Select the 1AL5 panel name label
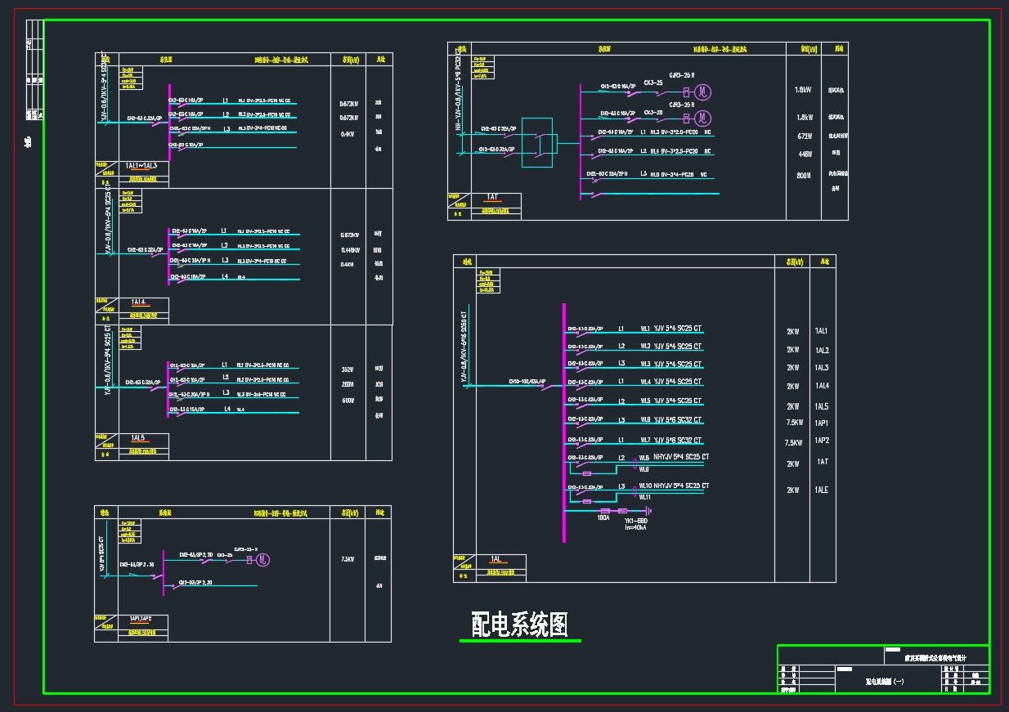Image resolution: width=1009 pixels, height=712 pixels. click(x=137, y=438)
